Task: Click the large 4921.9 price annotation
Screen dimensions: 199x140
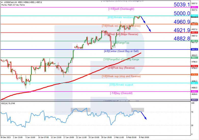Action: coord(182,30)
